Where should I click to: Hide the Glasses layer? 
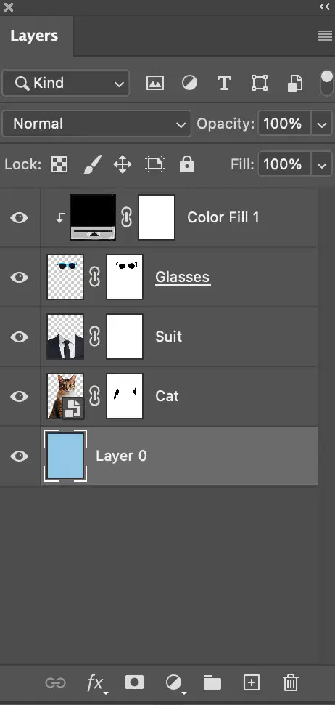pos(20,278)
